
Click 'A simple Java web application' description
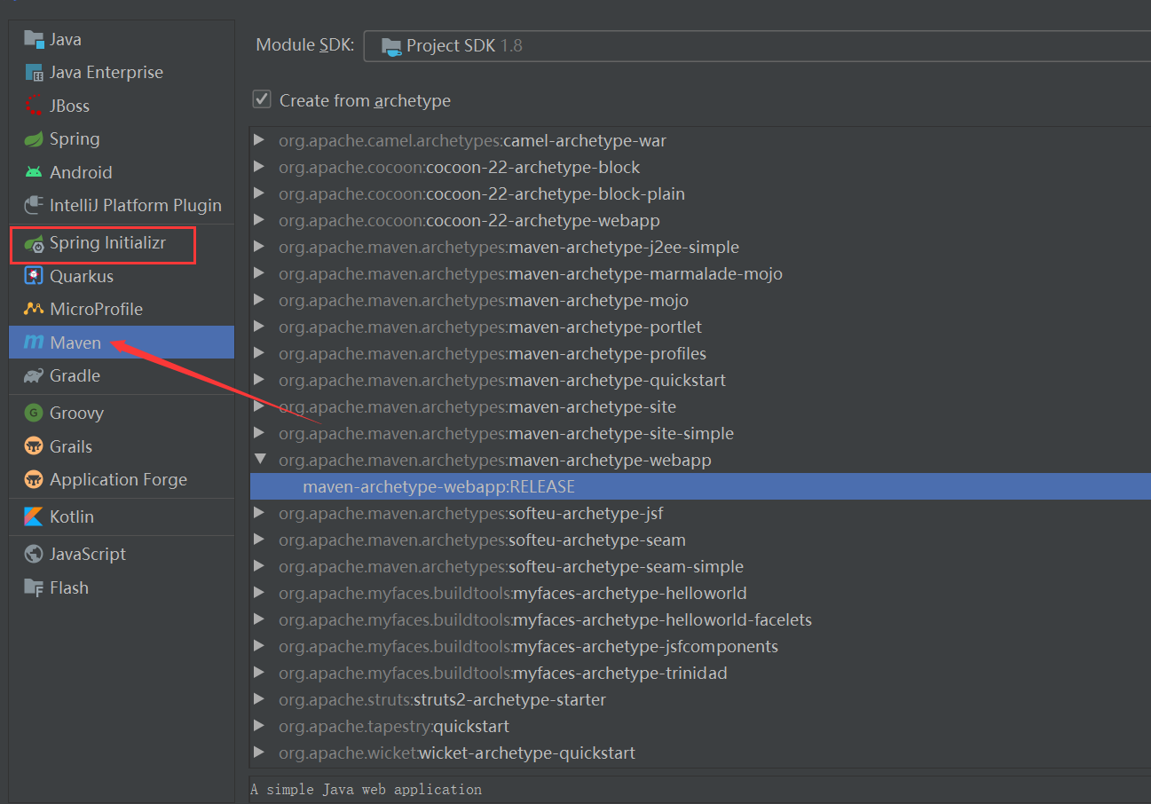[x=366, y=789]
